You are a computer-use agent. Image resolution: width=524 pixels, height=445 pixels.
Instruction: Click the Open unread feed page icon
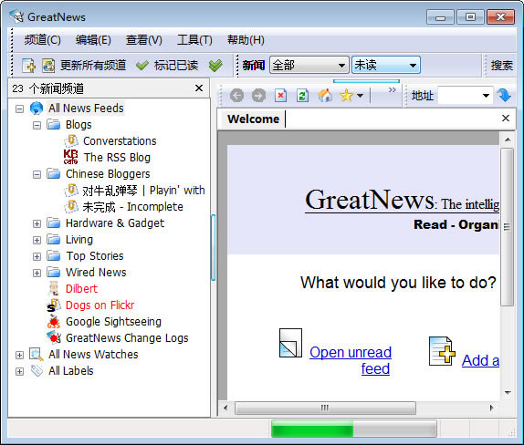pos(290,343)
